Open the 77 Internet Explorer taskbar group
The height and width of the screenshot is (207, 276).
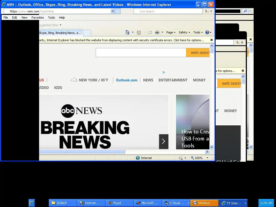233,203
